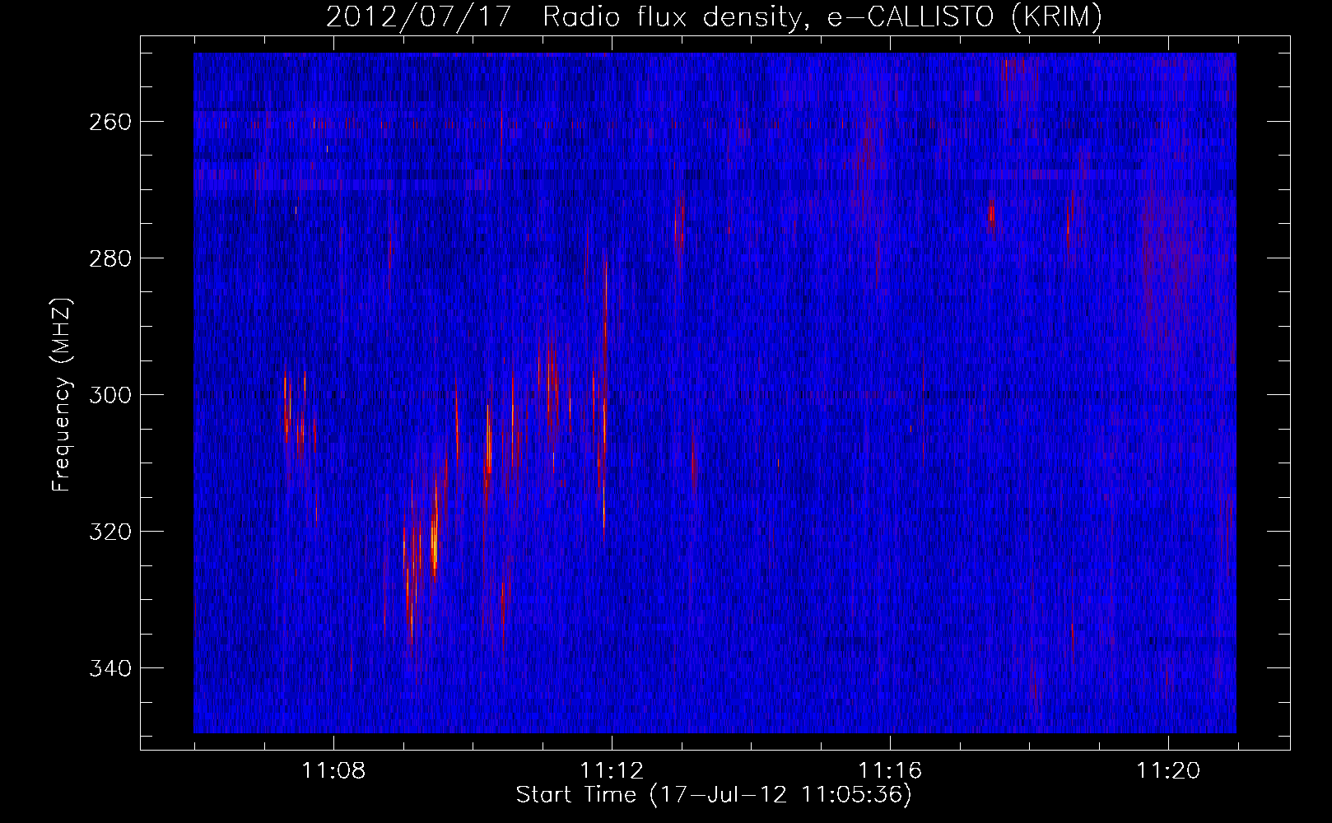Click the plot title "2012/07/17 Radio flux density, e-CALLISTO (KRIM)"

click(714, 16)
